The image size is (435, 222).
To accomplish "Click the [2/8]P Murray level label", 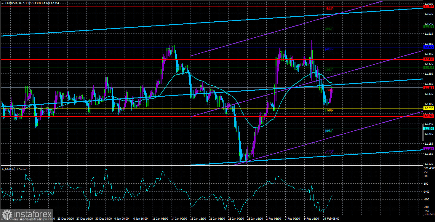I will point(330,90).
